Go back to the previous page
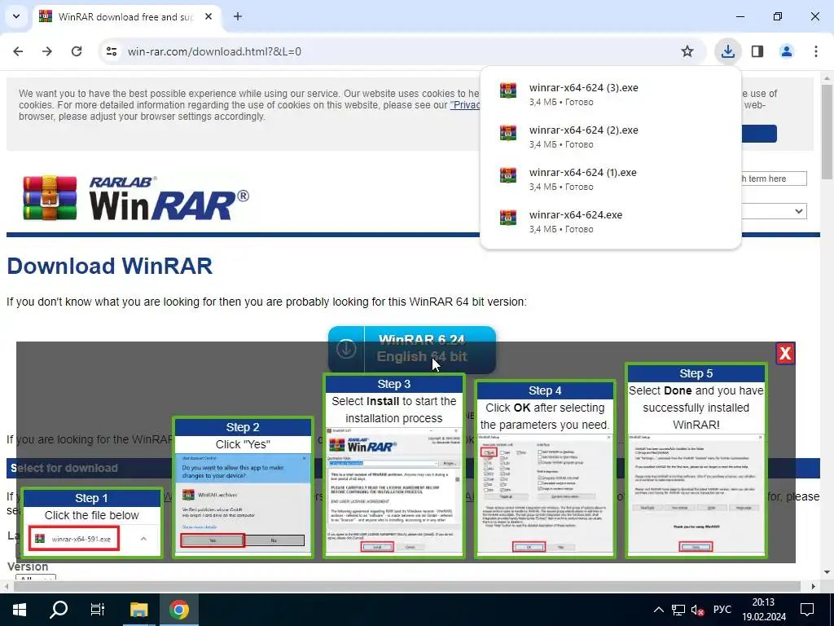This screenshot has height=626, width=834. [18, 51]
